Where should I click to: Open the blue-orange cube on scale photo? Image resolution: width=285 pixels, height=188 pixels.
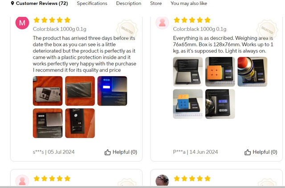click(x=188, y=104)
